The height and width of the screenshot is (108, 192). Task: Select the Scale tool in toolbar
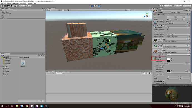point(12,6)
